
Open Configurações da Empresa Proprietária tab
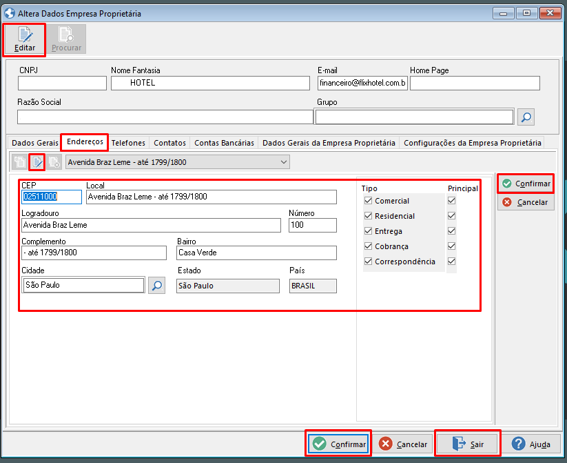click(x=472, y=143)
